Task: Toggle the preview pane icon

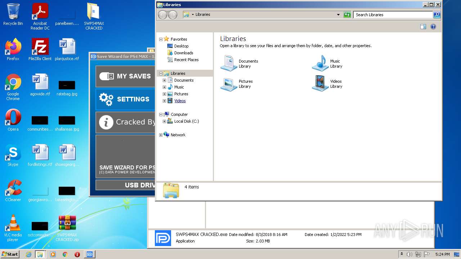Action: pos(423,27)
